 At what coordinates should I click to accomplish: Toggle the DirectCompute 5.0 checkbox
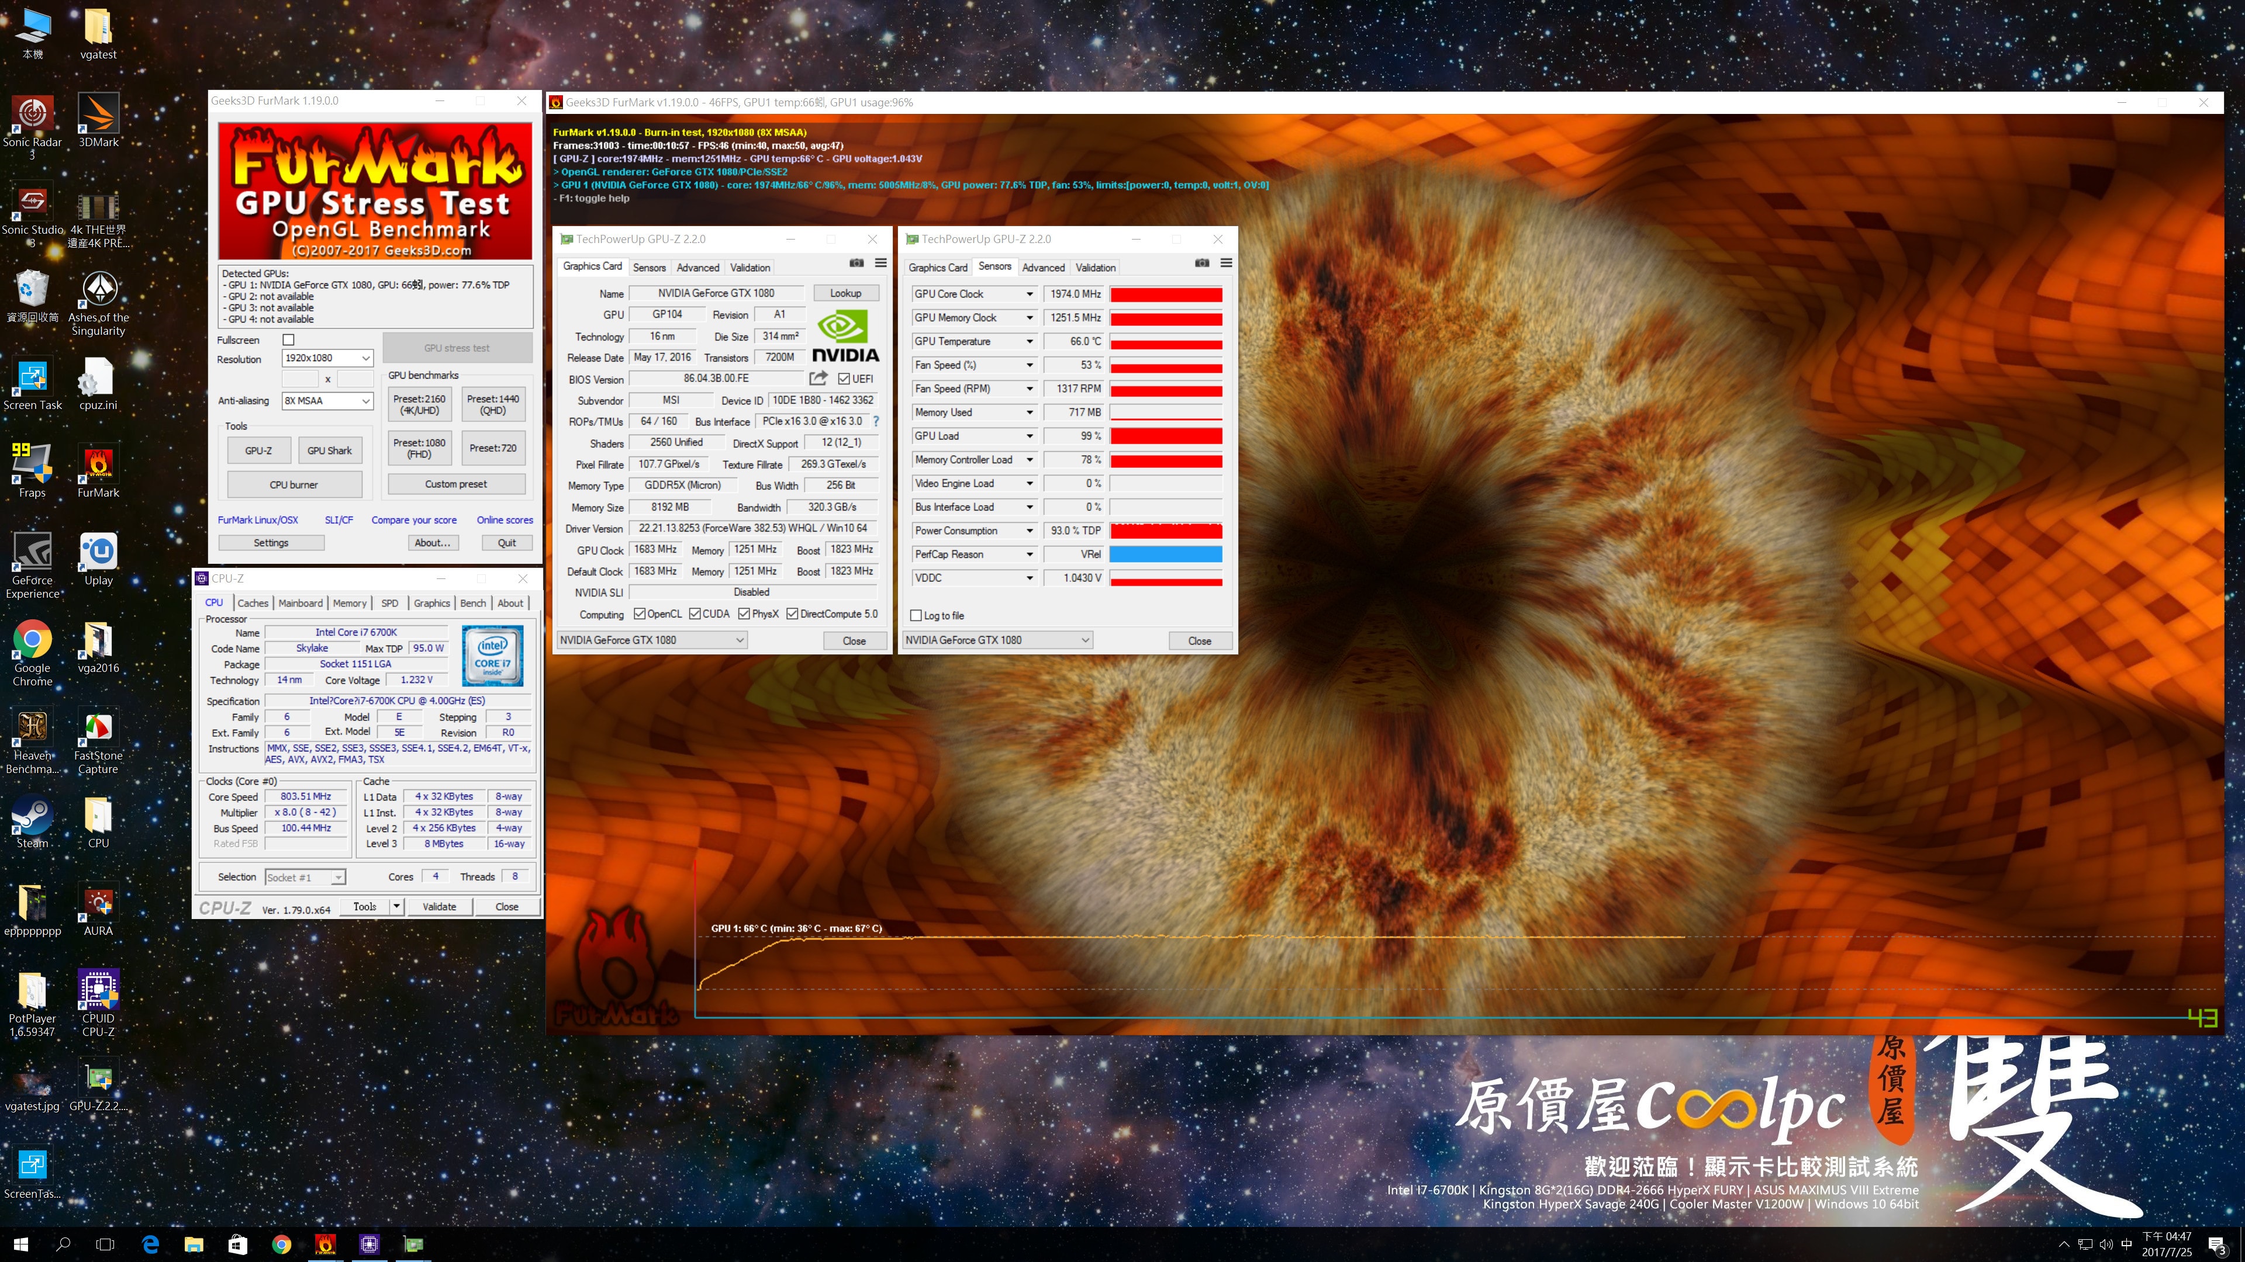tap(792, 614)
